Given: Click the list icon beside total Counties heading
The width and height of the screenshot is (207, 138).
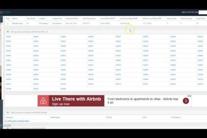Looking at the screenshot, I should tap(8, 112).
